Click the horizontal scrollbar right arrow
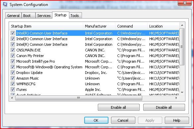 tap(176, 98)
